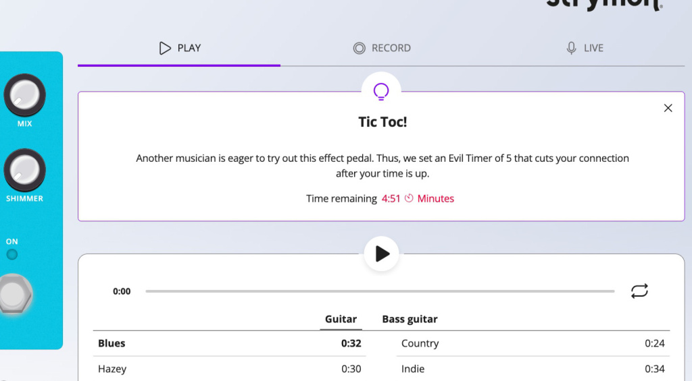The width and height of the screenshot is (692, 381).
Task: Click the ON indicator LED
Action: [12, 254]
